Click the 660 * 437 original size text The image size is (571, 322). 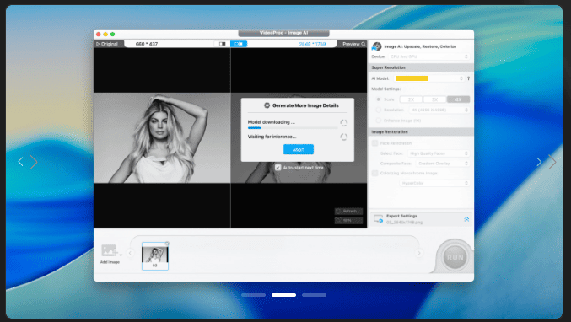[x=147, y=44]
